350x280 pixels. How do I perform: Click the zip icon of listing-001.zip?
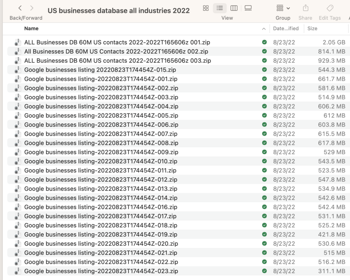click(18, 79)
